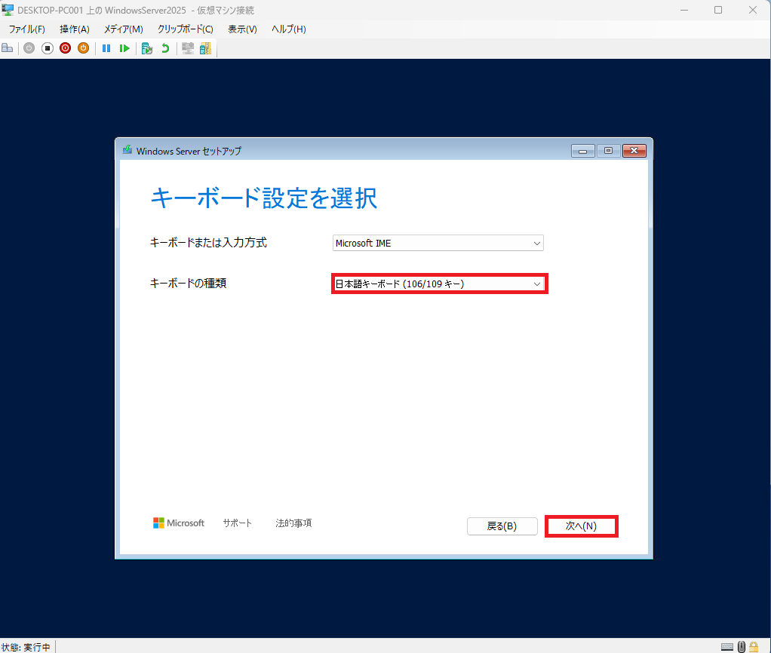Click the greyed Start power icon
Screen dimensions: 771x653
29,48
